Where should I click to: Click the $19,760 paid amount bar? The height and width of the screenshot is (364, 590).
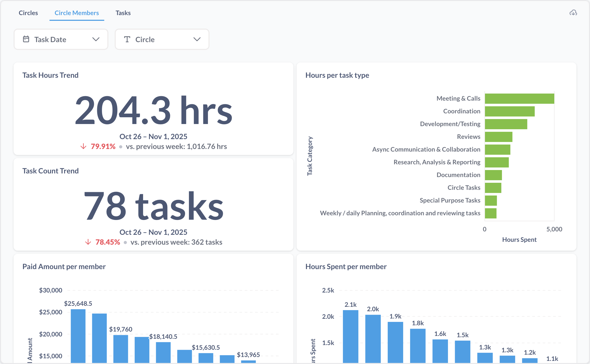[x=121, y=349]
